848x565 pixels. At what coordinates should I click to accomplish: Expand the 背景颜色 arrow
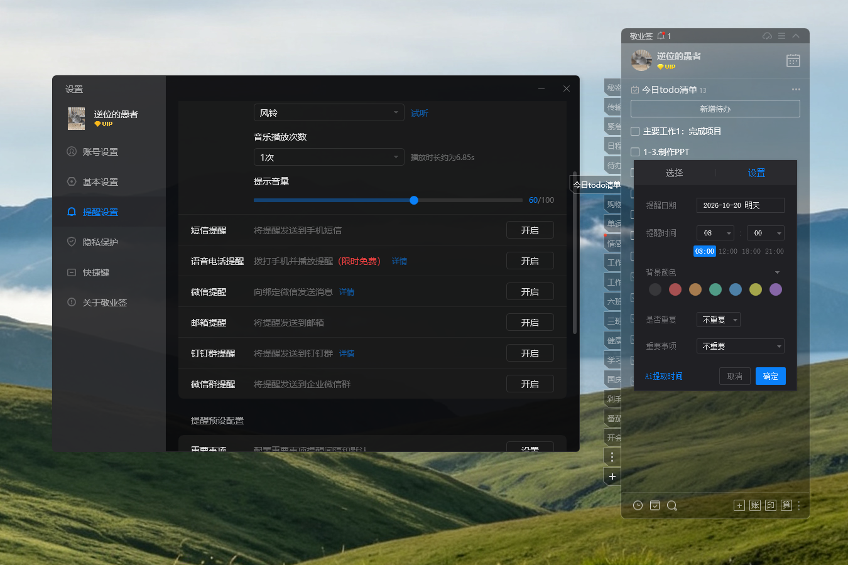(778, 272)
